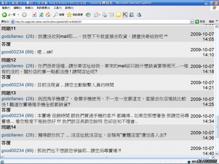Open good00234 link in the ok! reply
The height and width of the screenshot is (164, 219).
(13, 52)
